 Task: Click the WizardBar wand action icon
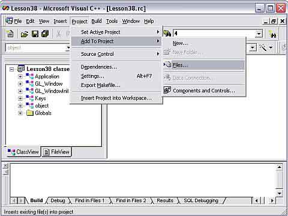[x=263, y=48]
